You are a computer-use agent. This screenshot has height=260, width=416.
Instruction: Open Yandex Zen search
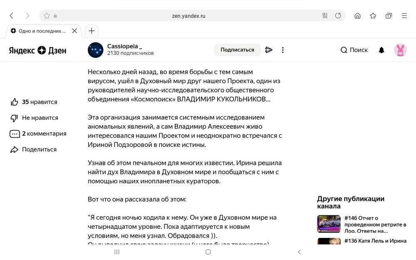(x=354, y=50)
